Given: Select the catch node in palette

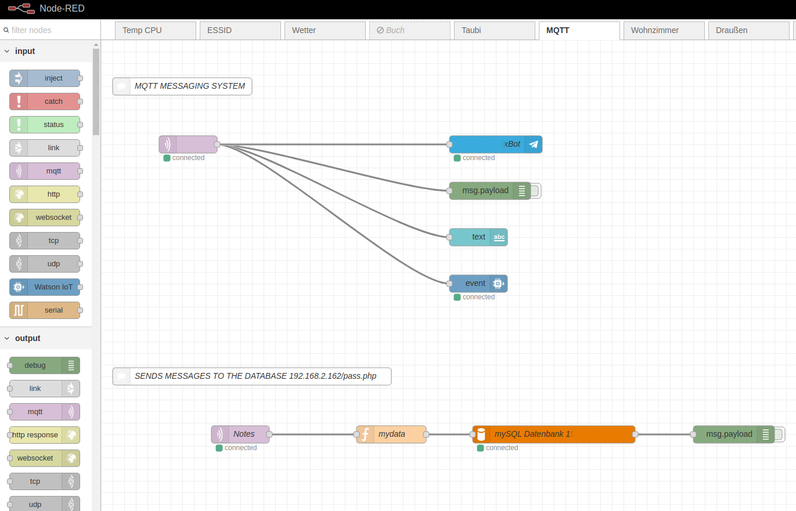Looking at the screenshot, I should coord(45,102).
